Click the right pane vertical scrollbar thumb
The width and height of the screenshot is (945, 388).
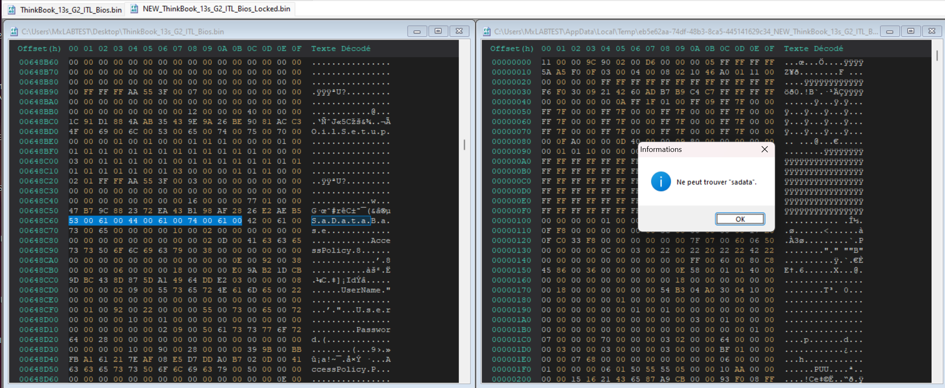click(937, 56)
